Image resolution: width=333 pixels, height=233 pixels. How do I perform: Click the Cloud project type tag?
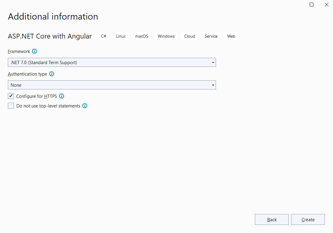[189, 36]
